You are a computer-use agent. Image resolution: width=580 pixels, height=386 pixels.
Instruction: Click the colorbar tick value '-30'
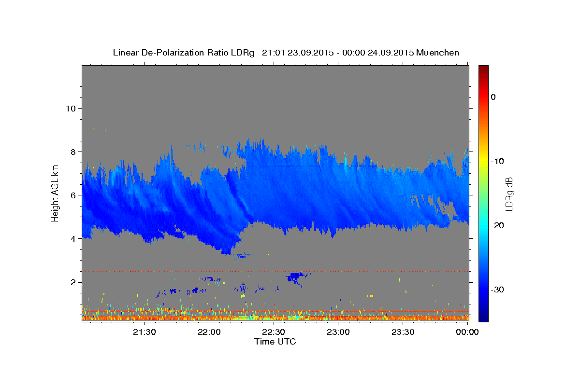coord(498,289)
